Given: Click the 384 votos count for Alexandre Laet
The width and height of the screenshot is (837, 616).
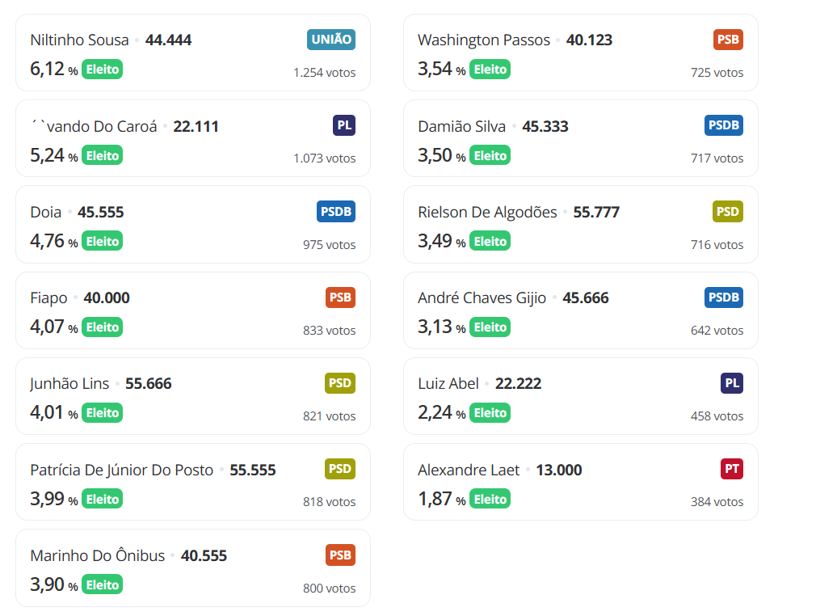Looking at the screenshot, I should click(717, 502).
